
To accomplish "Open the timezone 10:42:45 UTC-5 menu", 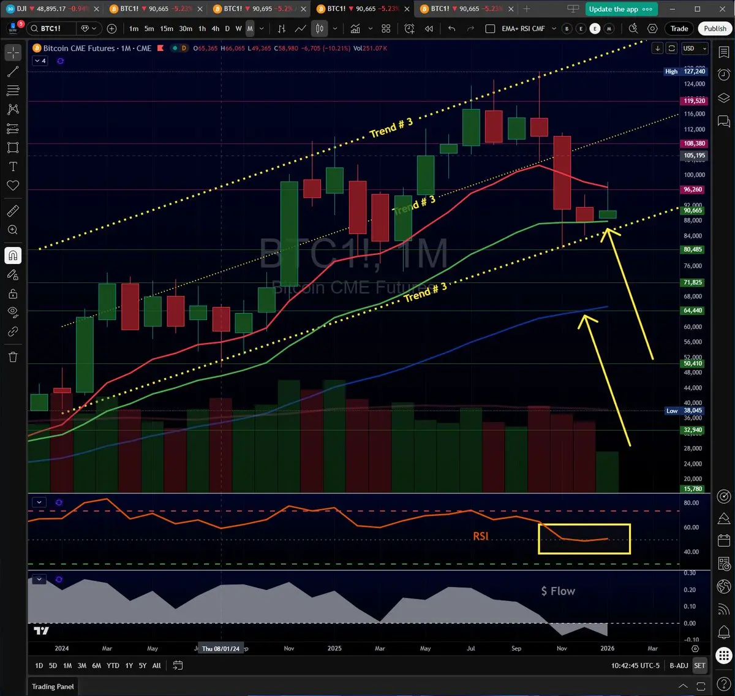I will 635,665.
